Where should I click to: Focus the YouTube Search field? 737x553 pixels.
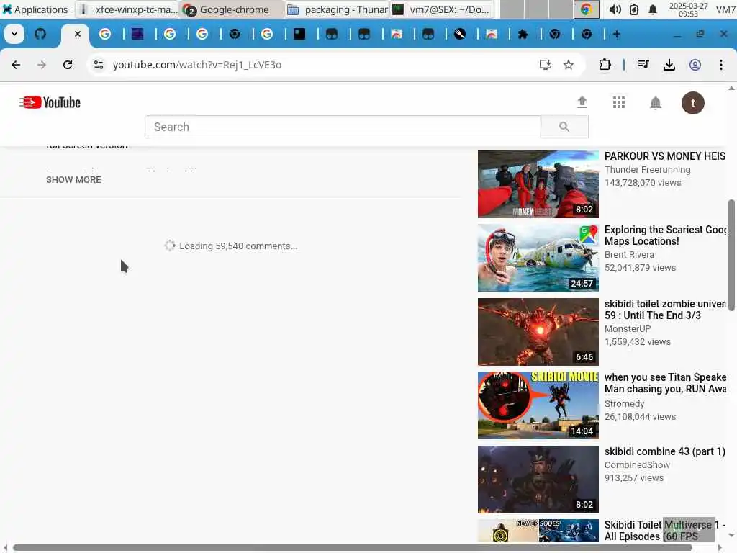pos(343,127)
